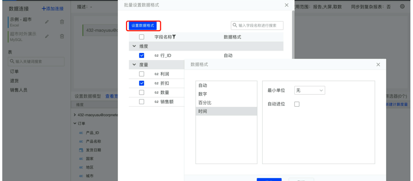Image resolution: width=413 pixels, height=181 pixels.
Task: Open the 最小单位 dropdown
Action: [x=310, y=91]
